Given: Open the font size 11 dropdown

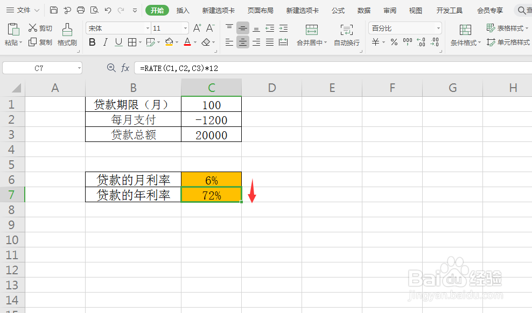Looking at the screenshot, I should click(x=185, y=29).
